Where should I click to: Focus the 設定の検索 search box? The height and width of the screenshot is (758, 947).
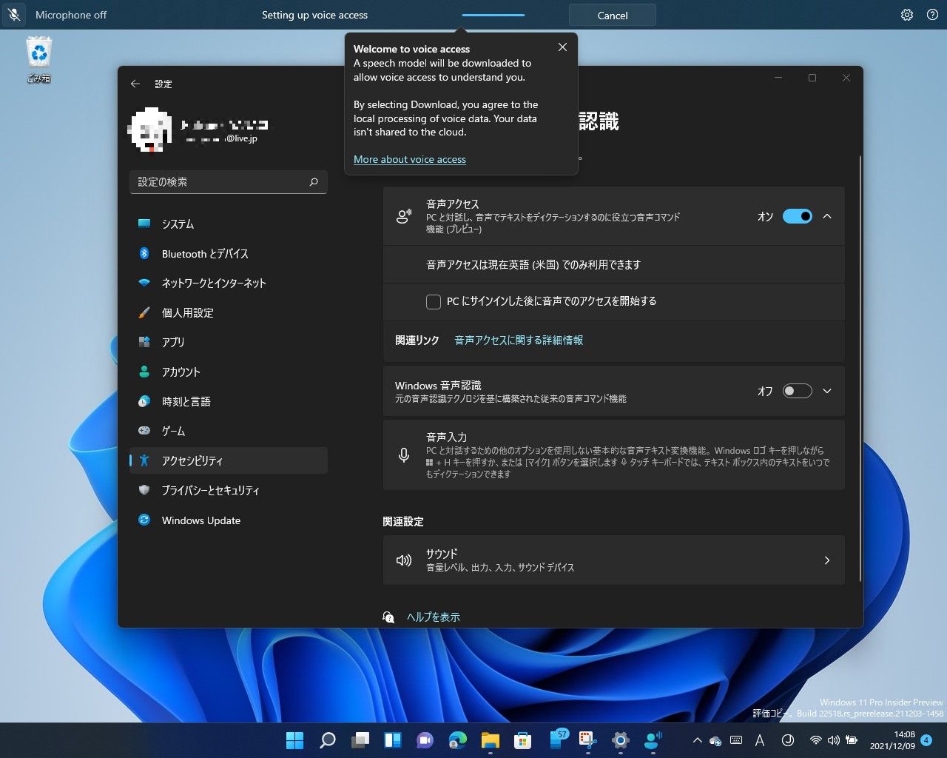(x=229, y=181)
